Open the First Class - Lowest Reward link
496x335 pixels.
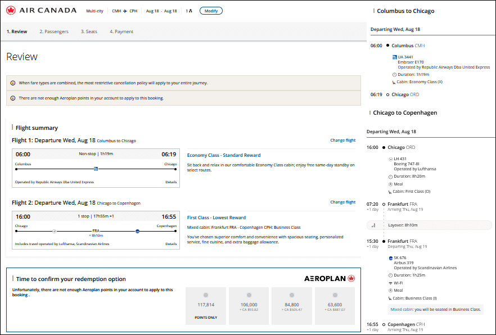coord(217,218)
